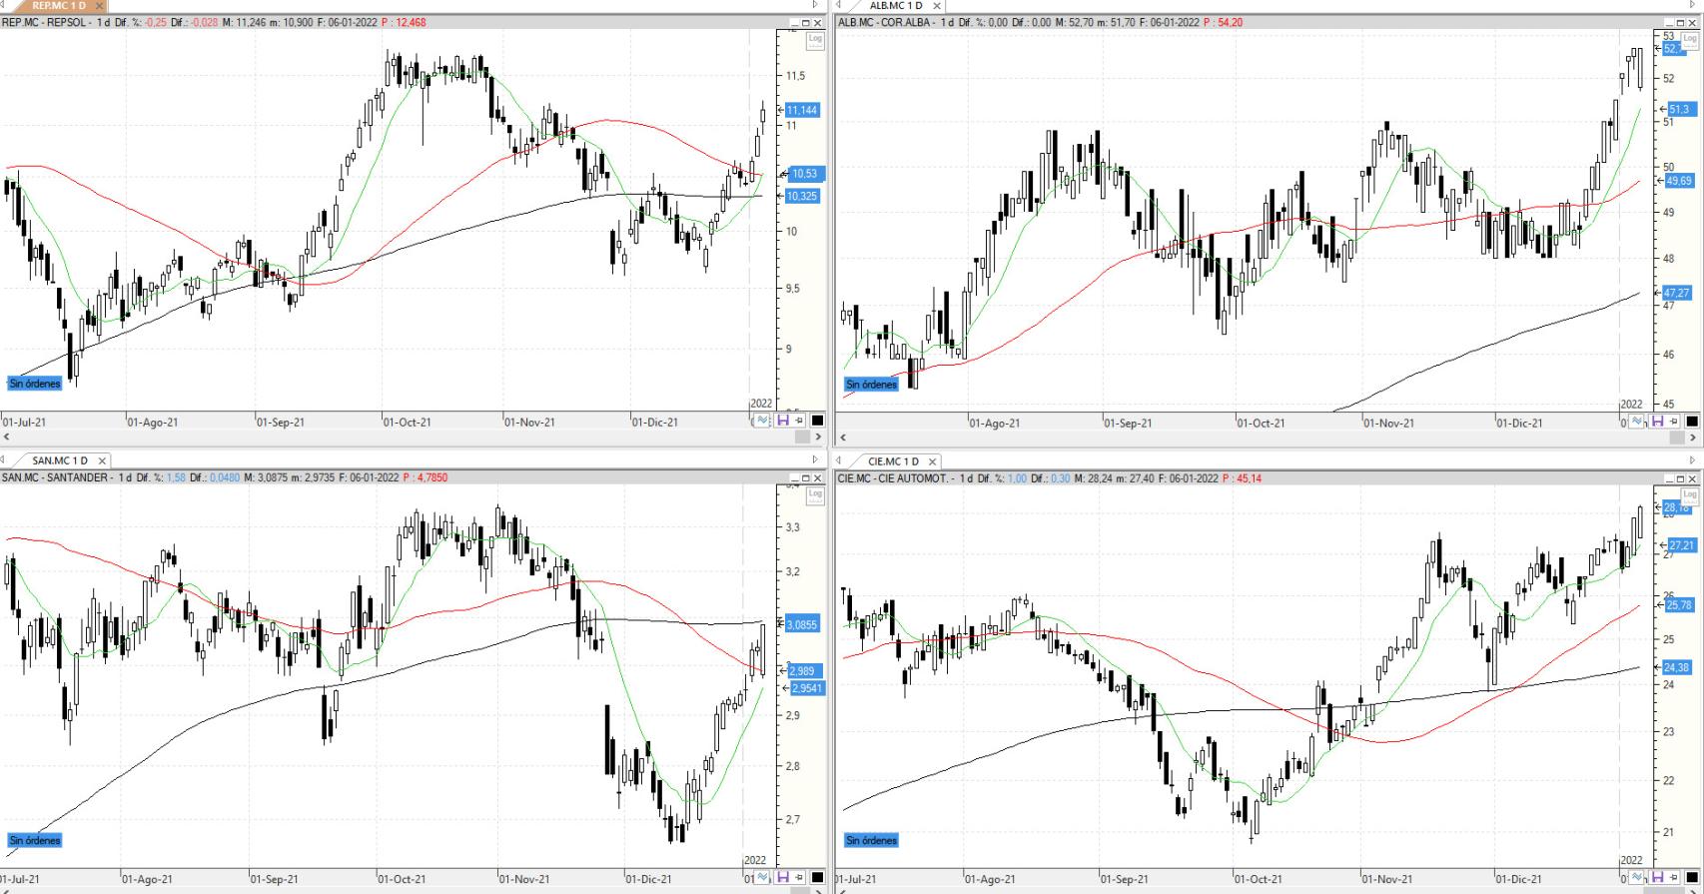Image resolution: width=1704 pixels, height=894 pixels.
Task: Click 'Sin órdenes' label on CIE Automotive chart
Action: (871, 840)
